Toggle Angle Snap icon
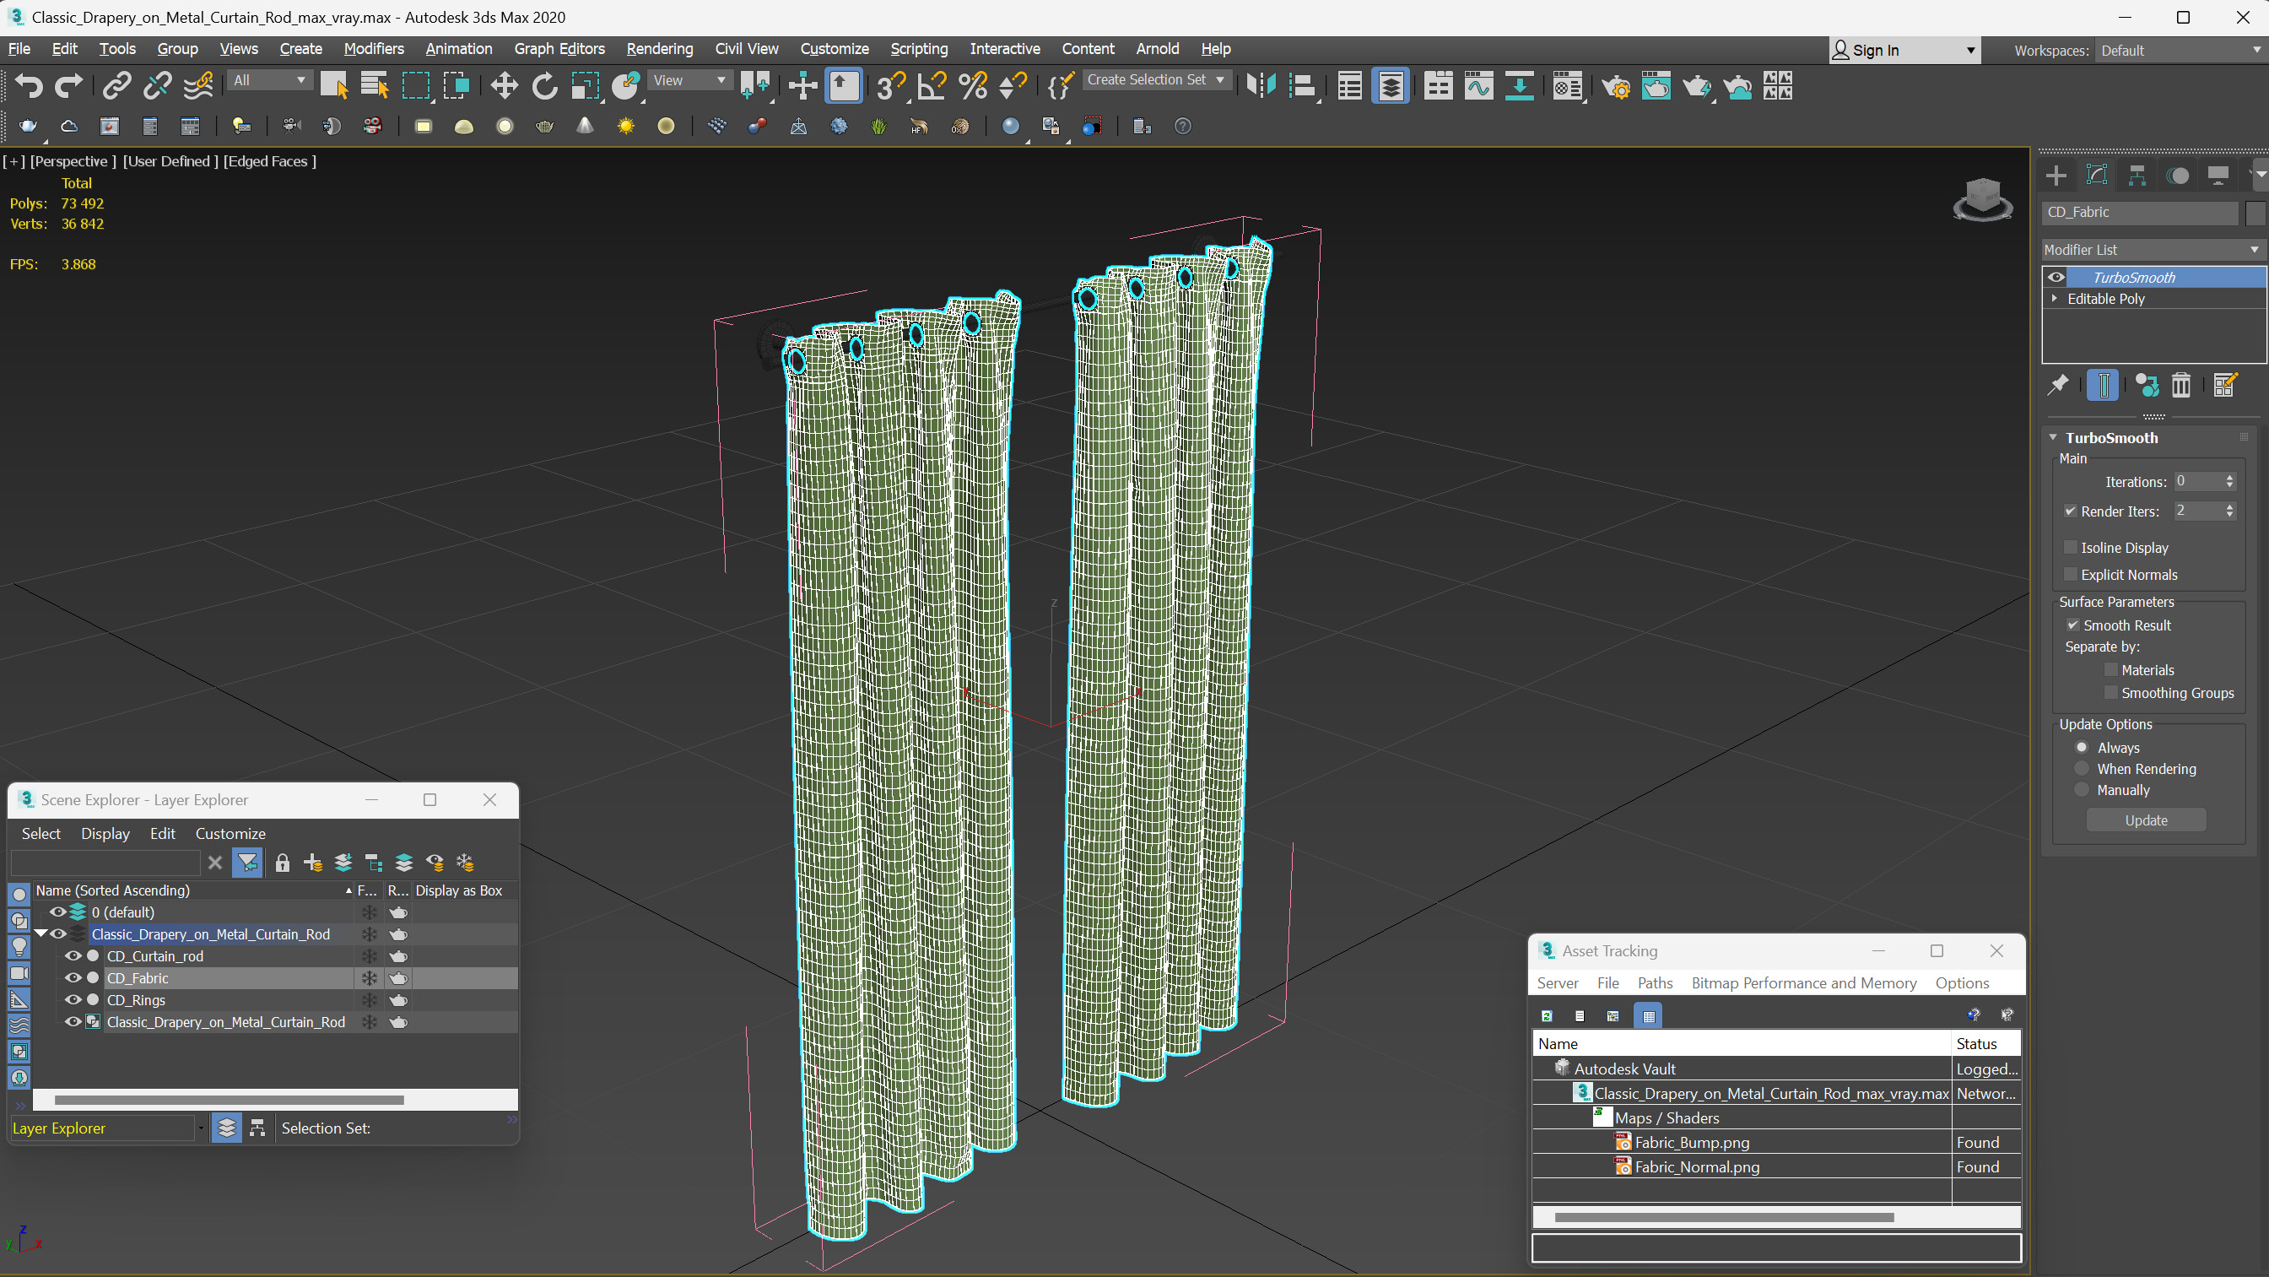 click(931, 85)
